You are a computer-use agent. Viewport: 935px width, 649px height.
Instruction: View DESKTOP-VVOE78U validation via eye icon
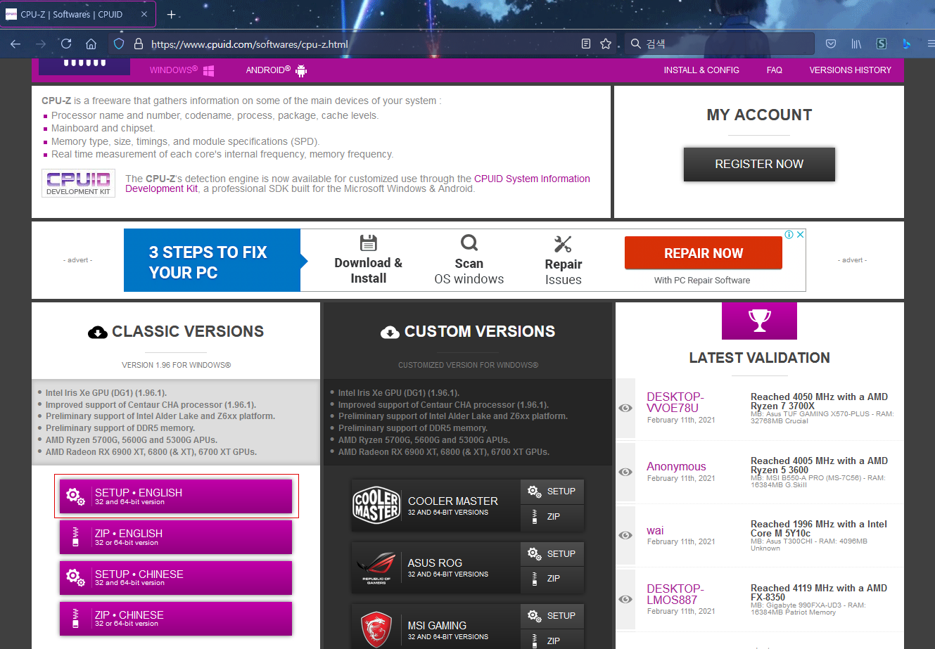coord(625,408)
